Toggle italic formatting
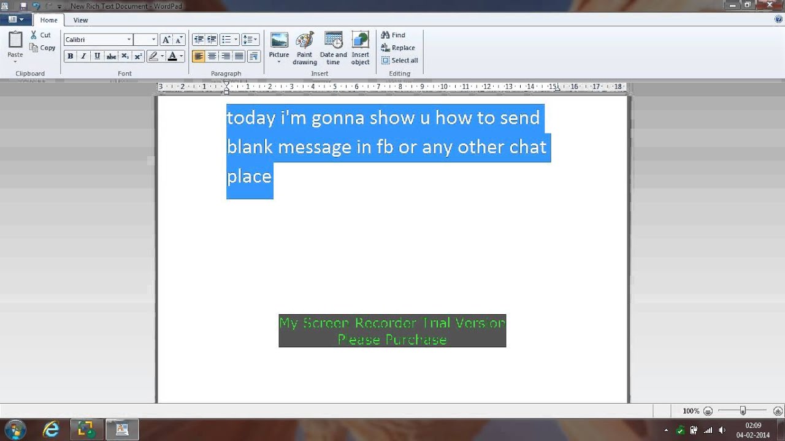Image resolution: width=785 pixels, height=441 pixels. 83,56
